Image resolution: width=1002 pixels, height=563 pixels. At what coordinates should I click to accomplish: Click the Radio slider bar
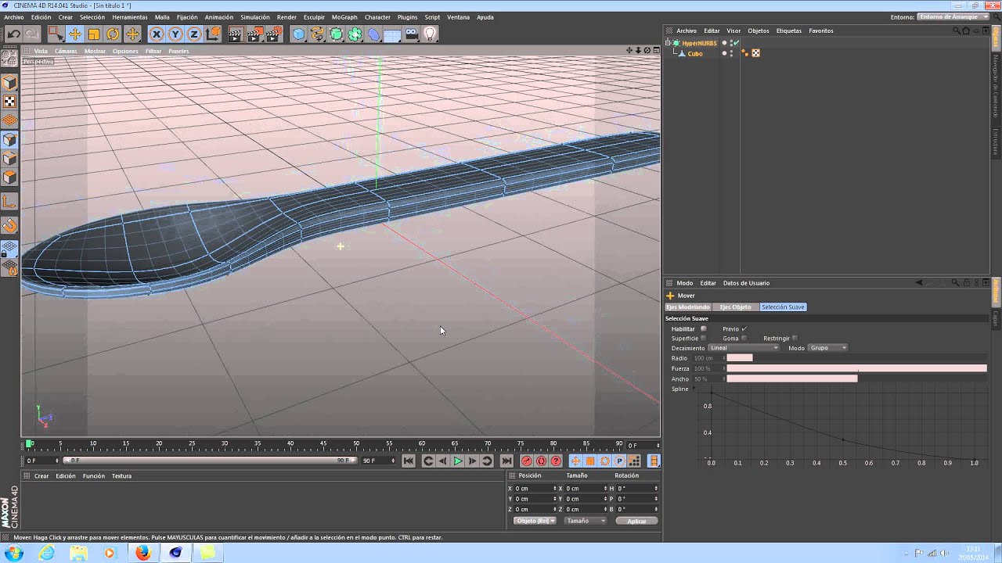856,358
